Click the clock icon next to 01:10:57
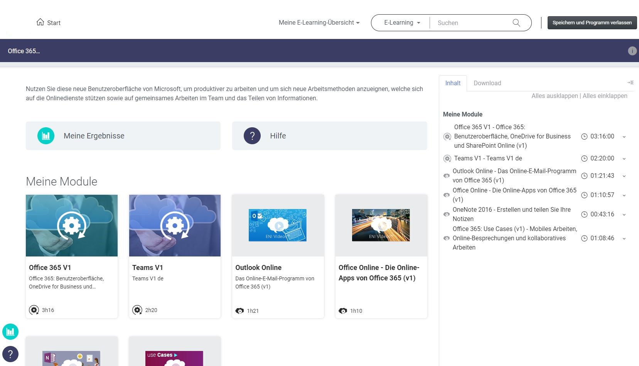This screenshot has height=366, width=639. [584, 195]
